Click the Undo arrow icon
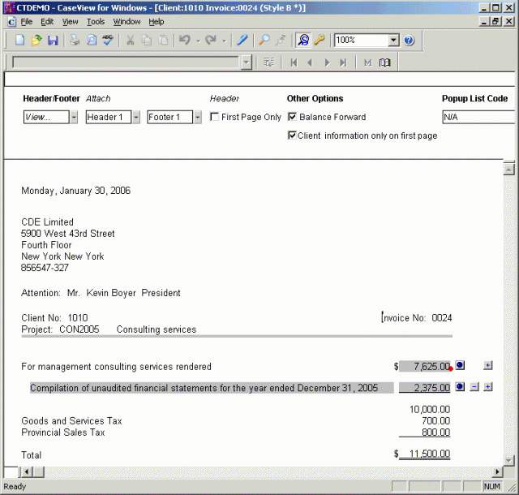The image size is (519, 495). [184, 40]
